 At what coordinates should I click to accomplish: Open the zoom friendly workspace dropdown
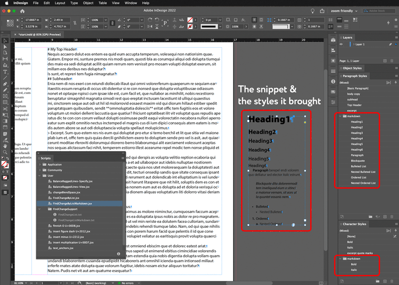coord(343,11)
